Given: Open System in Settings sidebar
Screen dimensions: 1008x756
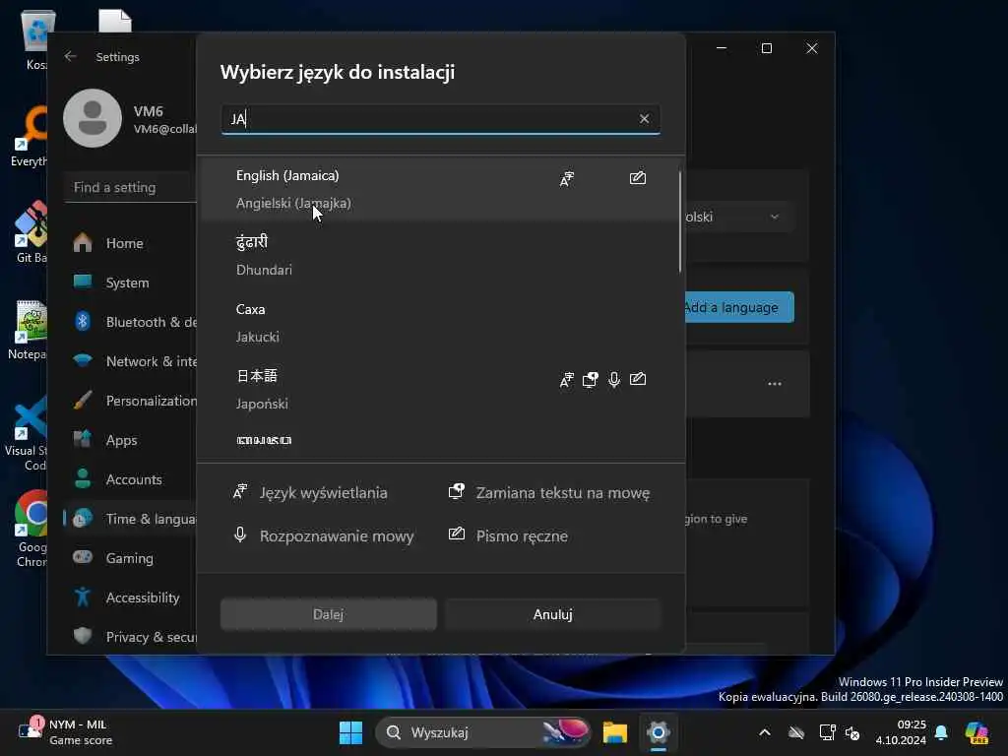Looking at the screenshot, I should (x=132, y=283).
